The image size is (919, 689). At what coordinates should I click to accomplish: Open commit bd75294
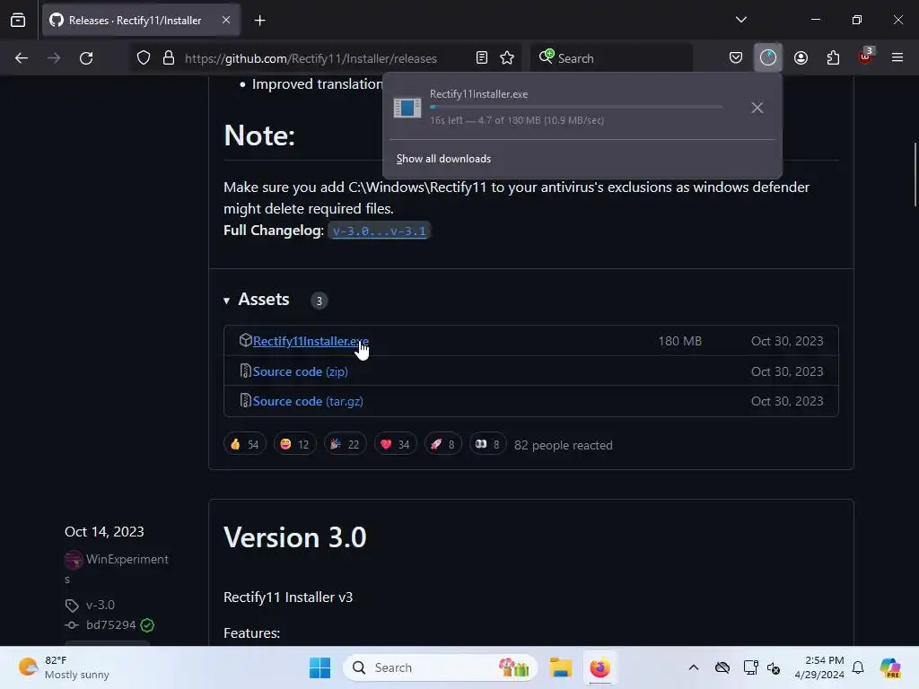pyautogui.click(x=110, y=625)
